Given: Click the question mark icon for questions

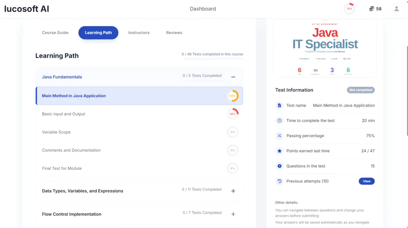Looking at the screenshot, I should pos(280,166).
